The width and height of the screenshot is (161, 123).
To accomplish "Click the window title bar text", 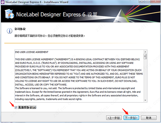I will tap(37, 2).
